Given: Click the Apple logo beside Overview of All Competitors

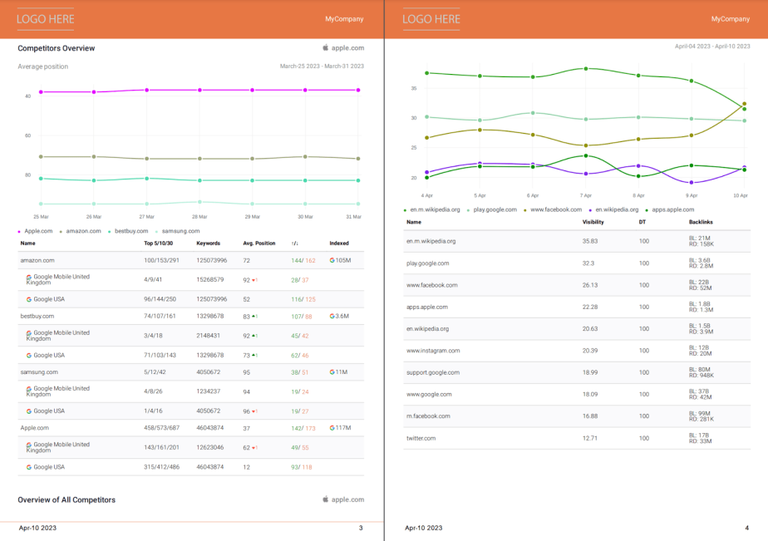Looking at the screenshot, I should [325, 499].
